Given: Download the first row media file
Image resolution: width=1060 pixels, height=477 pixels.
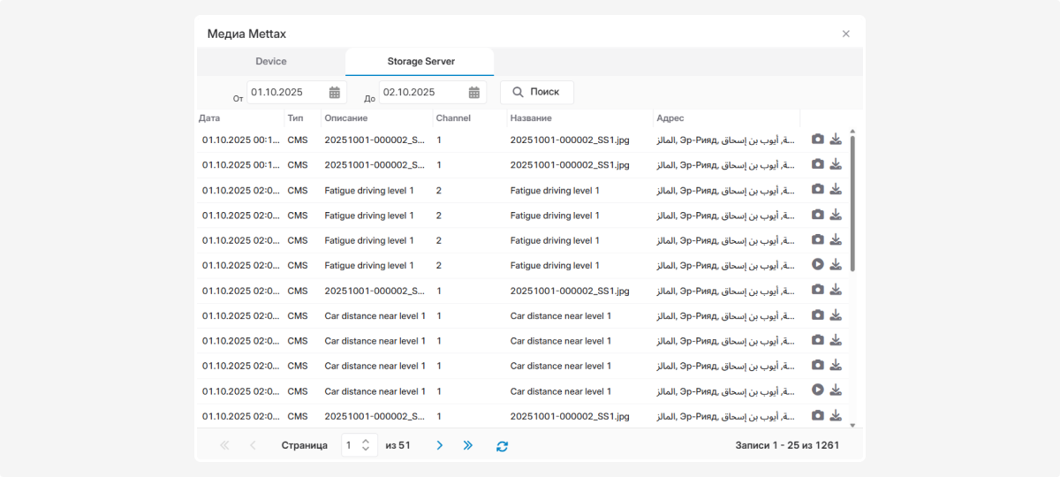Looking at the screenshot, I should pos(836,140).
